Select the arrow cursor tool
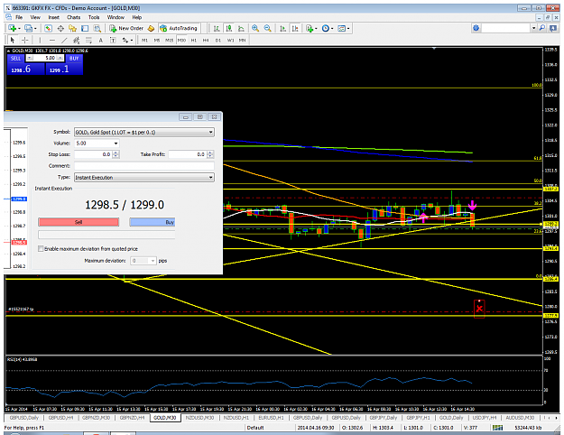This screenshot has height=435, width=564. click(13, 40)
